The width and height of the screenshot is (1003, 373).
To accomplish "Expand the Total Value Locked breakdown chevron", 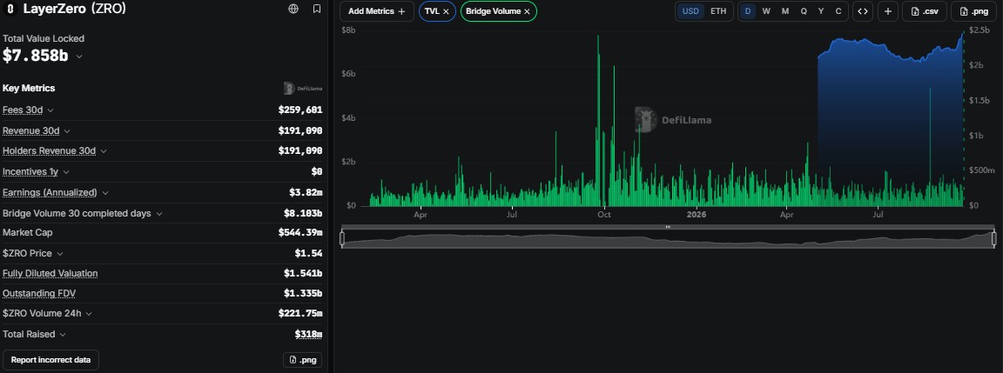I will pyautogui.click(x=79, y=57).
